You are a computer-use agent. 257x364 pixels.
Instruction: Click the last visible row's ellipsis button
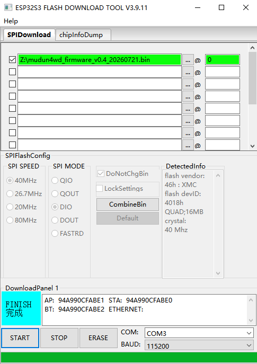188,145
